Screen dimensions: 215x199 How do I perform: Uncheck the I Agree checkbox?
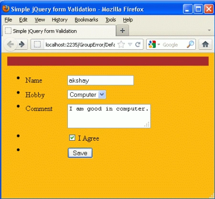coord(72,138)
